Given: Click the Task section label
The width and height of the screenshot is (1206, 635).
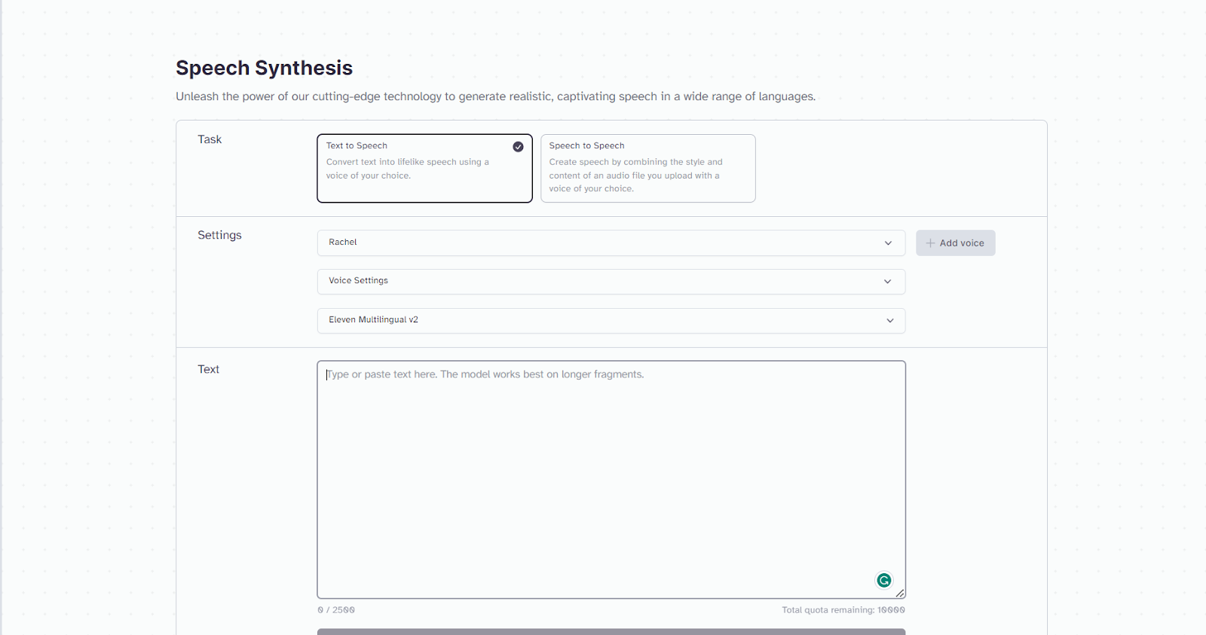Looking at the screenshot, I should tap(210, 139).
